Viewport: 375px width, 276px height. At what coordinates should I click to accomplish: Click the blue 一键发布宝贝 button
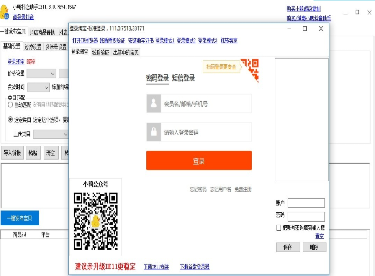coord(20,218)
